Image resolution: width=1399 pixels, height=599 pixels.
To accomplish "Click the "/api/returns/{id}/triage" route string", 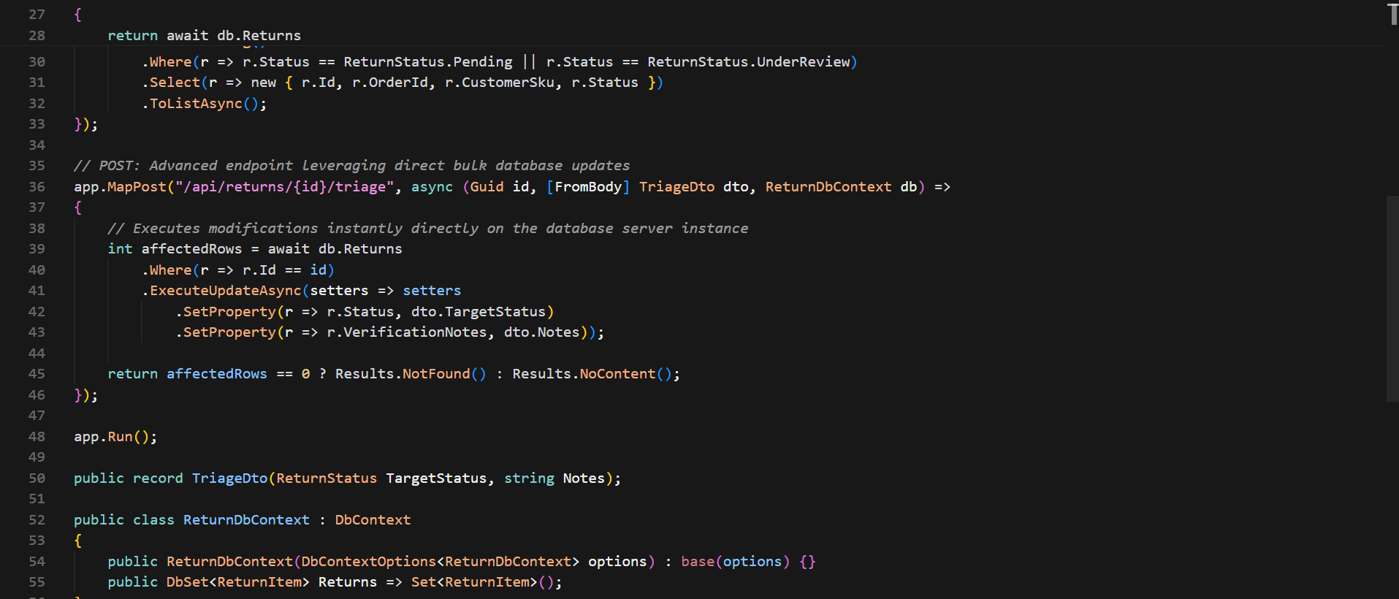I will point(285,187).
